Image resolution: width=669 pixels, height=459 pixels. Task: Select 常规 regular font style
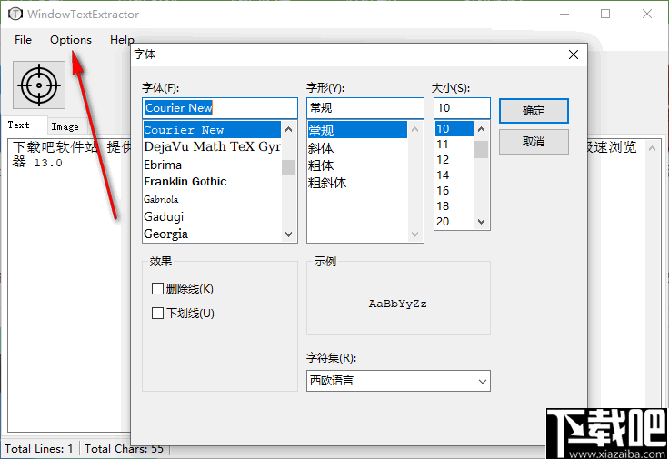click(x=357, y=130)
